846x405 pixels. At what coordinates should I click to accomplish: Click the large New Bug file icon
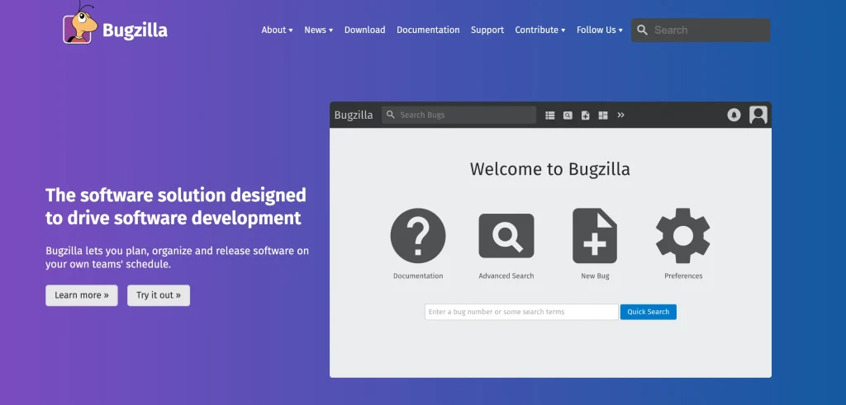click(595, 235)
